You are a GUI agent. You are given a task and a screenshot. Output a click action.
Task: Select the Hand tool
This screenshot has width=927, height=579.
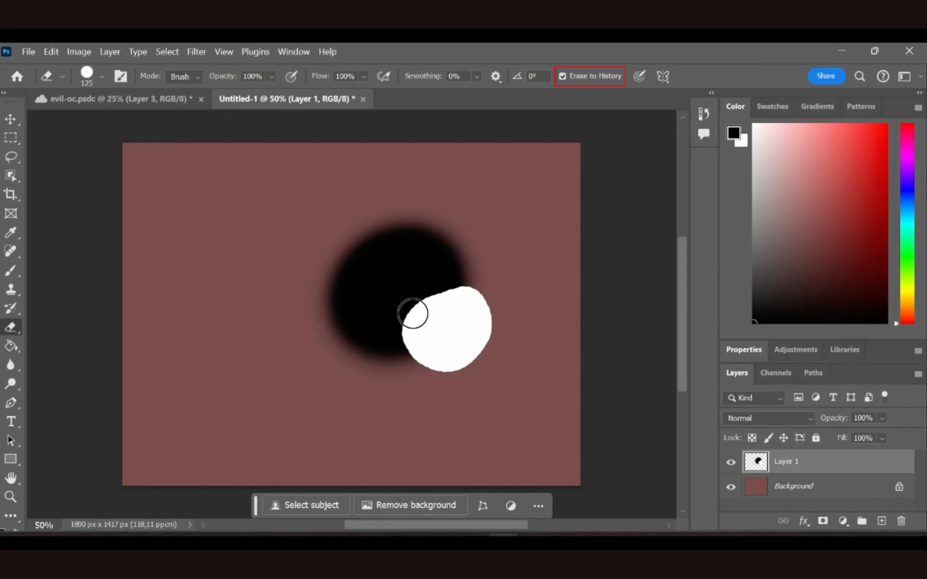pos(11,478)
